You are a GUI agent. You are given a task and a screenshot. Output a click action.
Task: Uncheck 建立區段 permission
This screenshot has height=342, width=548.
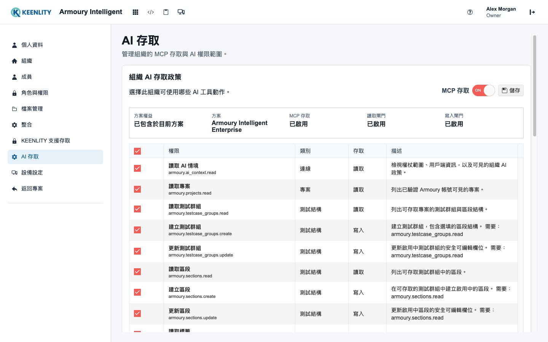(x=137, y=292)
